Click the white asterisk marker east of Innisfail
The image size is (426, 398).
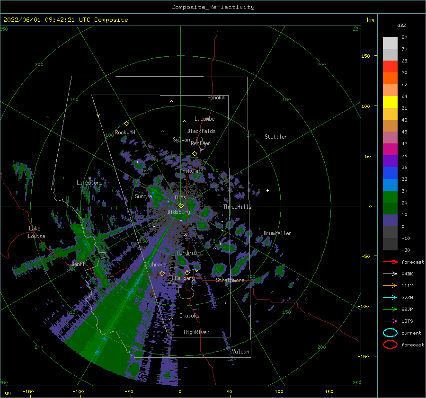click(x=225, y=162)
